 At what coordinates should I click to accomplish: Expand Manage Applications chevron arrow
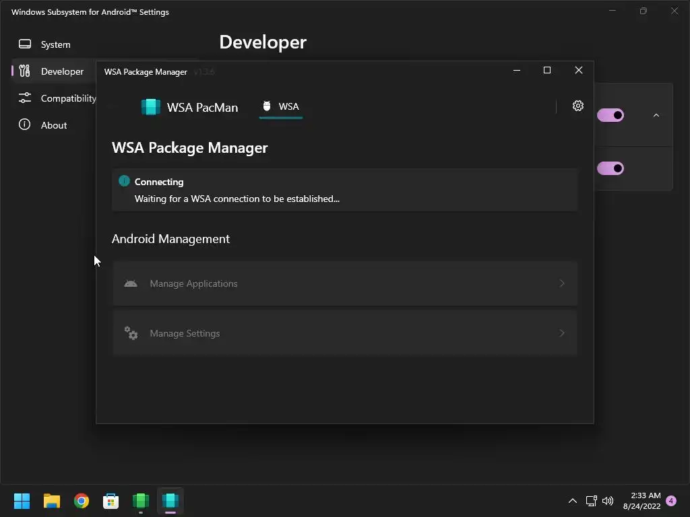pos(562,283)
